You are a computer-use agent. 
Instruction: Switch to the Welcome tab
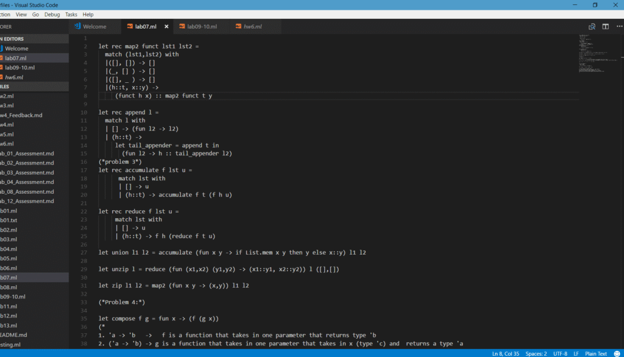click(94, 27)
